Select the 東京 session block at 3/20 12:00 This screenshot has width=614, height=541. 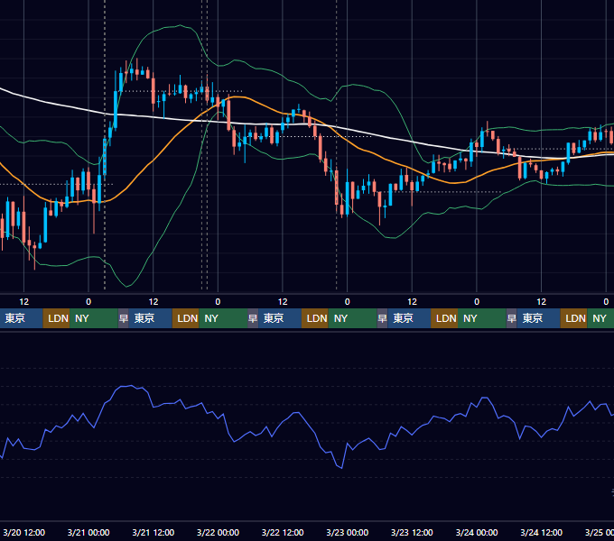coord(21,318)
